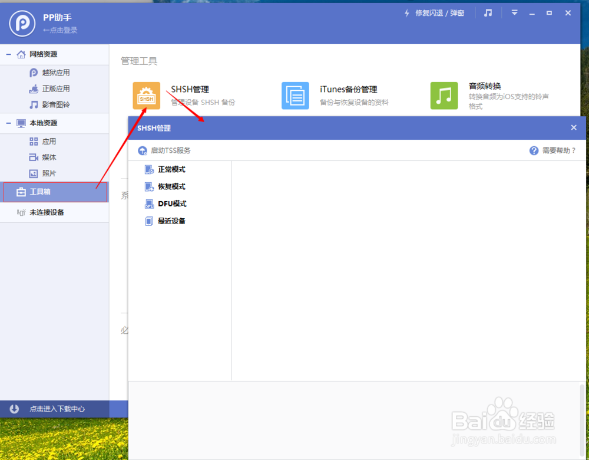Open the title bar dropdown menu icon
Viewport: 589px width, 460px height.
click(514, 13)
